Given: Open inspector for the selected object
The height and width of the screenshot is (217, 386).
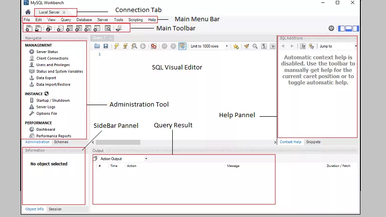Looking at the screenshot, I should pos(49,28).
